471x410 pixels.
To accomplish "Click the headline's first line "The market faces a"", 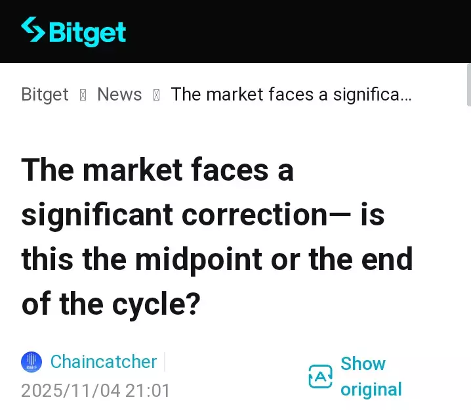I will [x=157, y=170].
